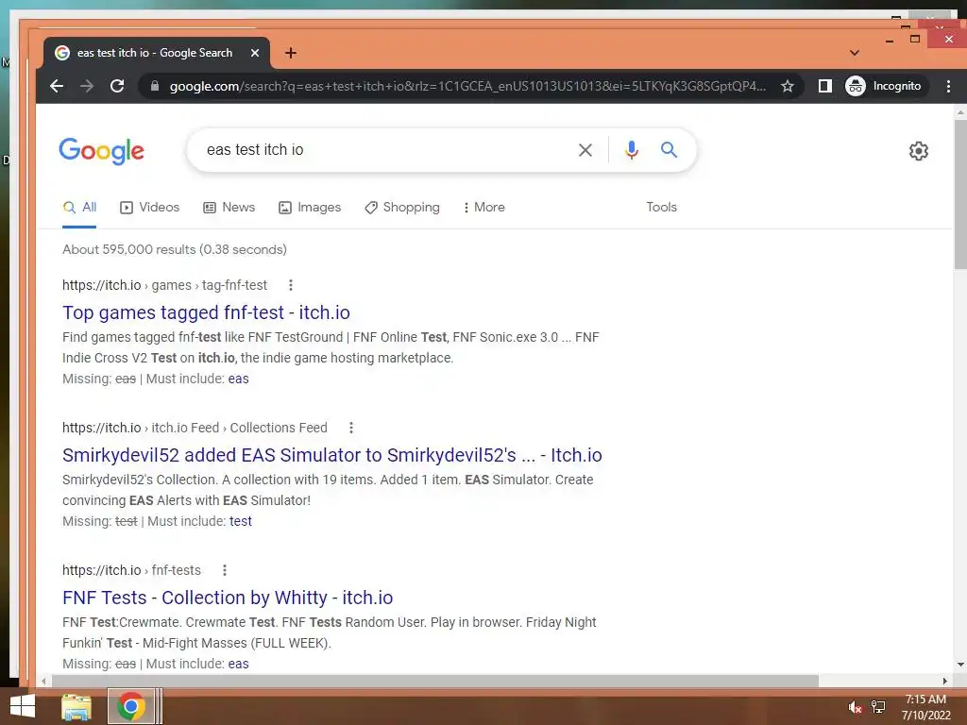Open options for tag-fnf-test result
This screenshot has width=967, height=725.
(x=291, y=285)
